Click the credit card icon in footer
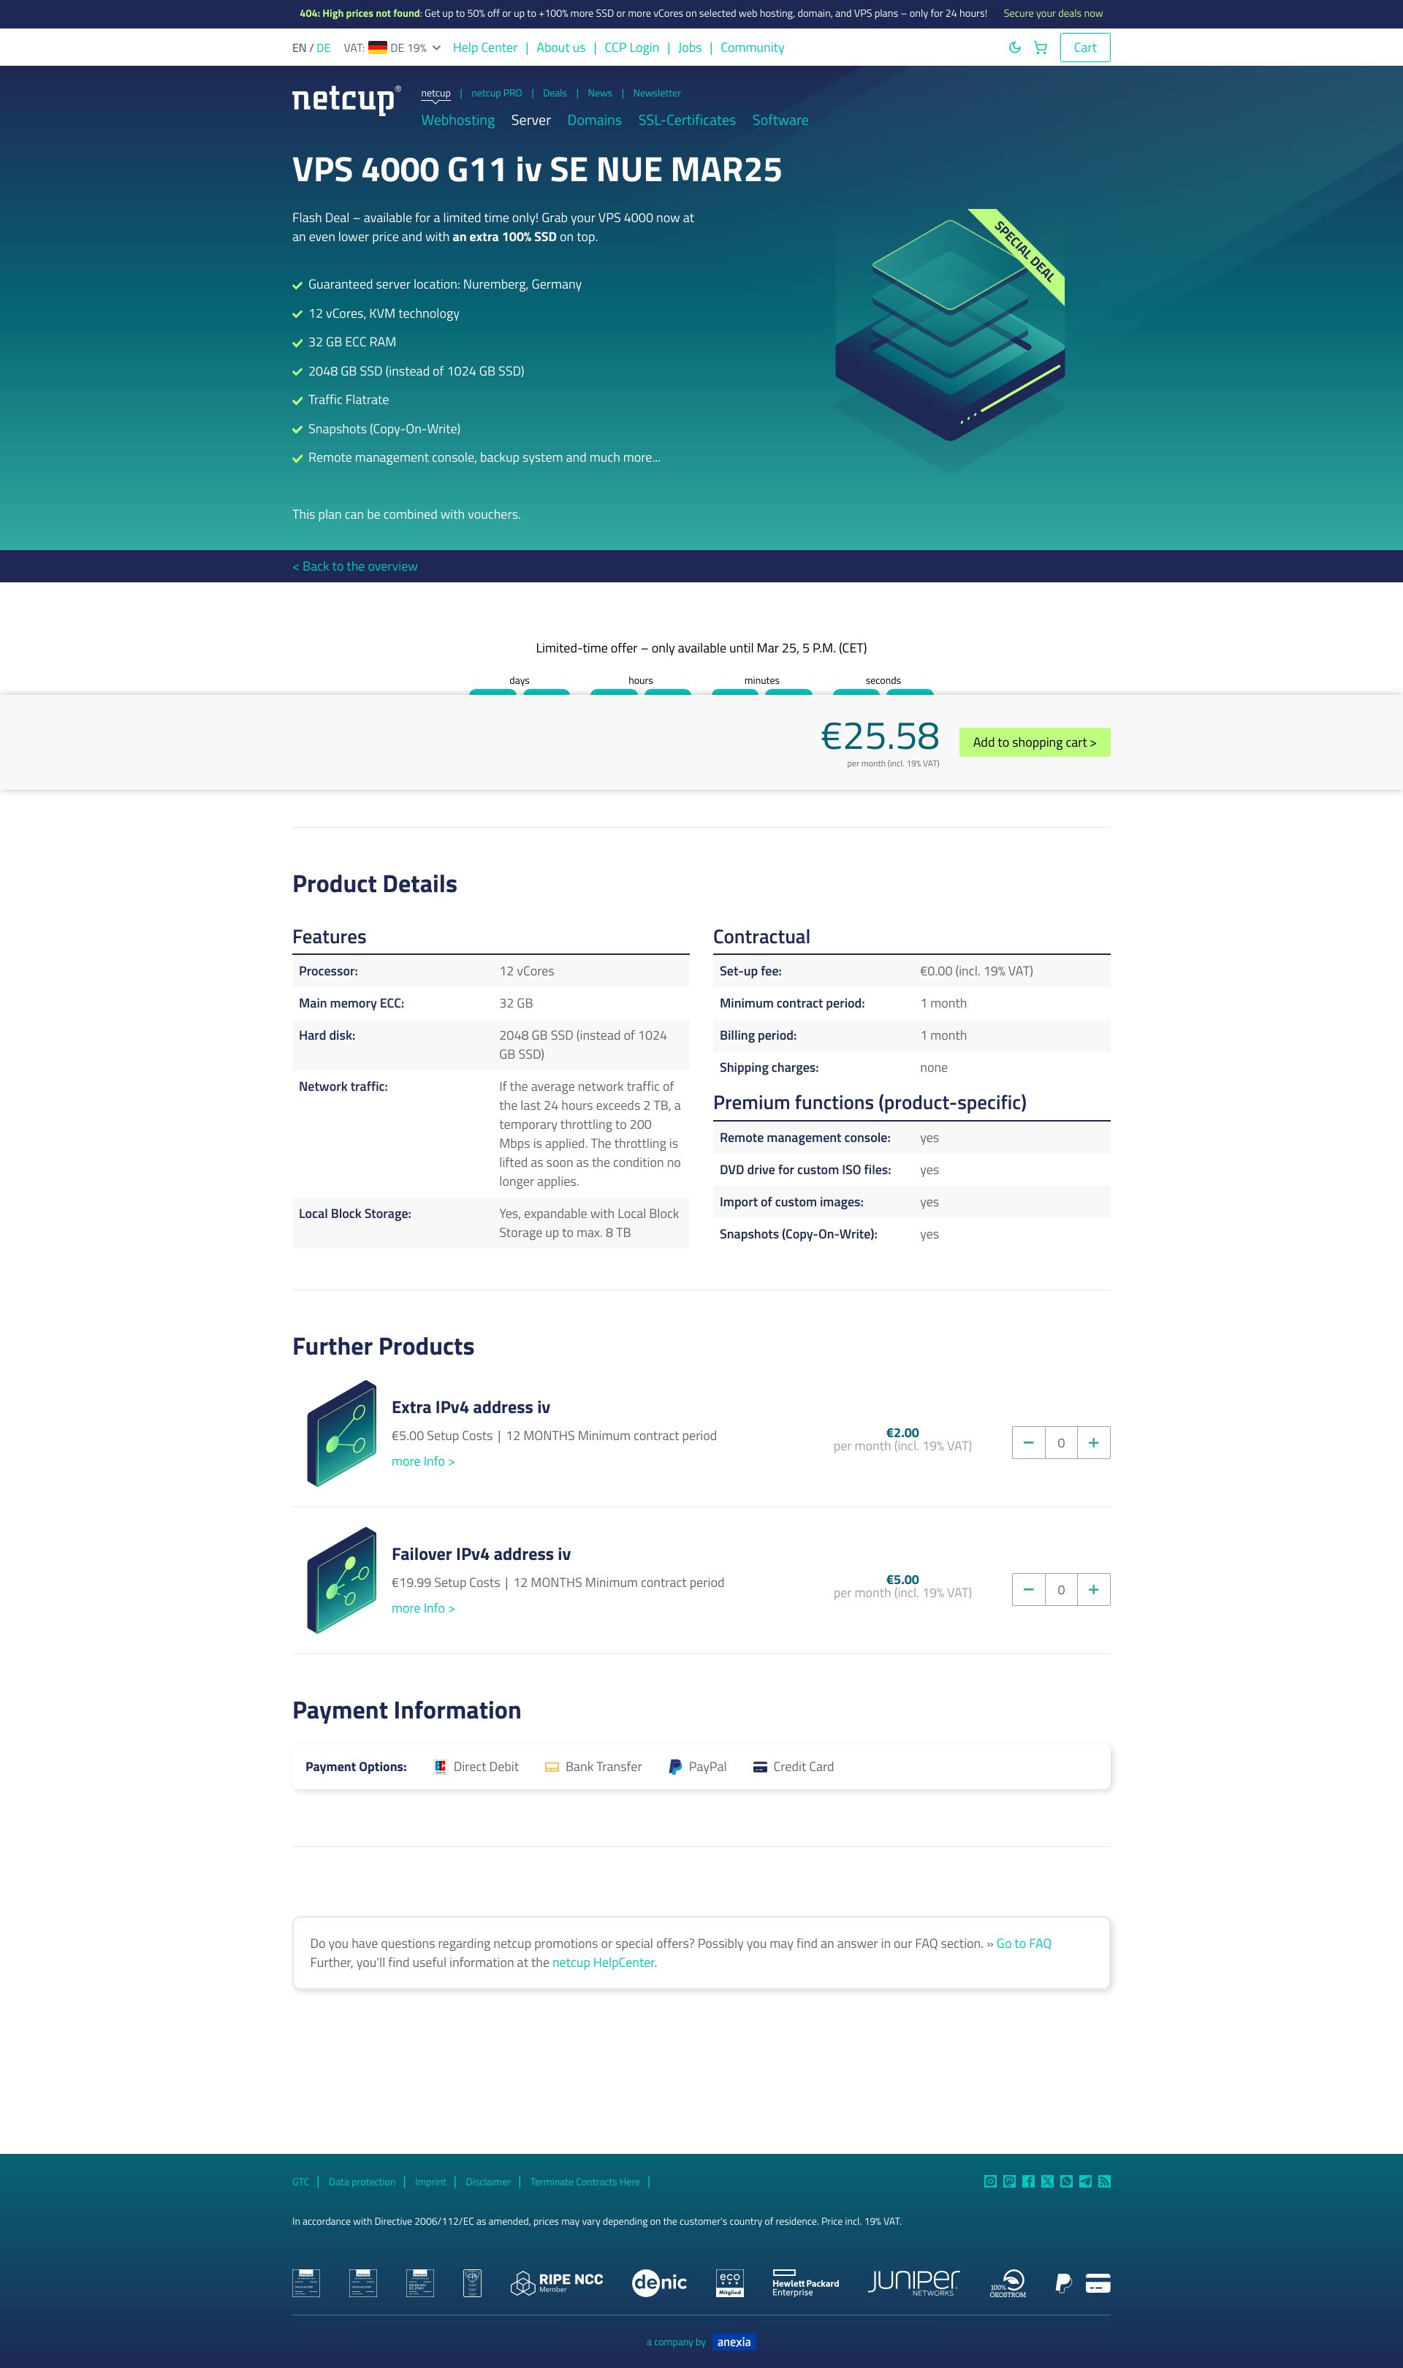 [1098, 2283]
